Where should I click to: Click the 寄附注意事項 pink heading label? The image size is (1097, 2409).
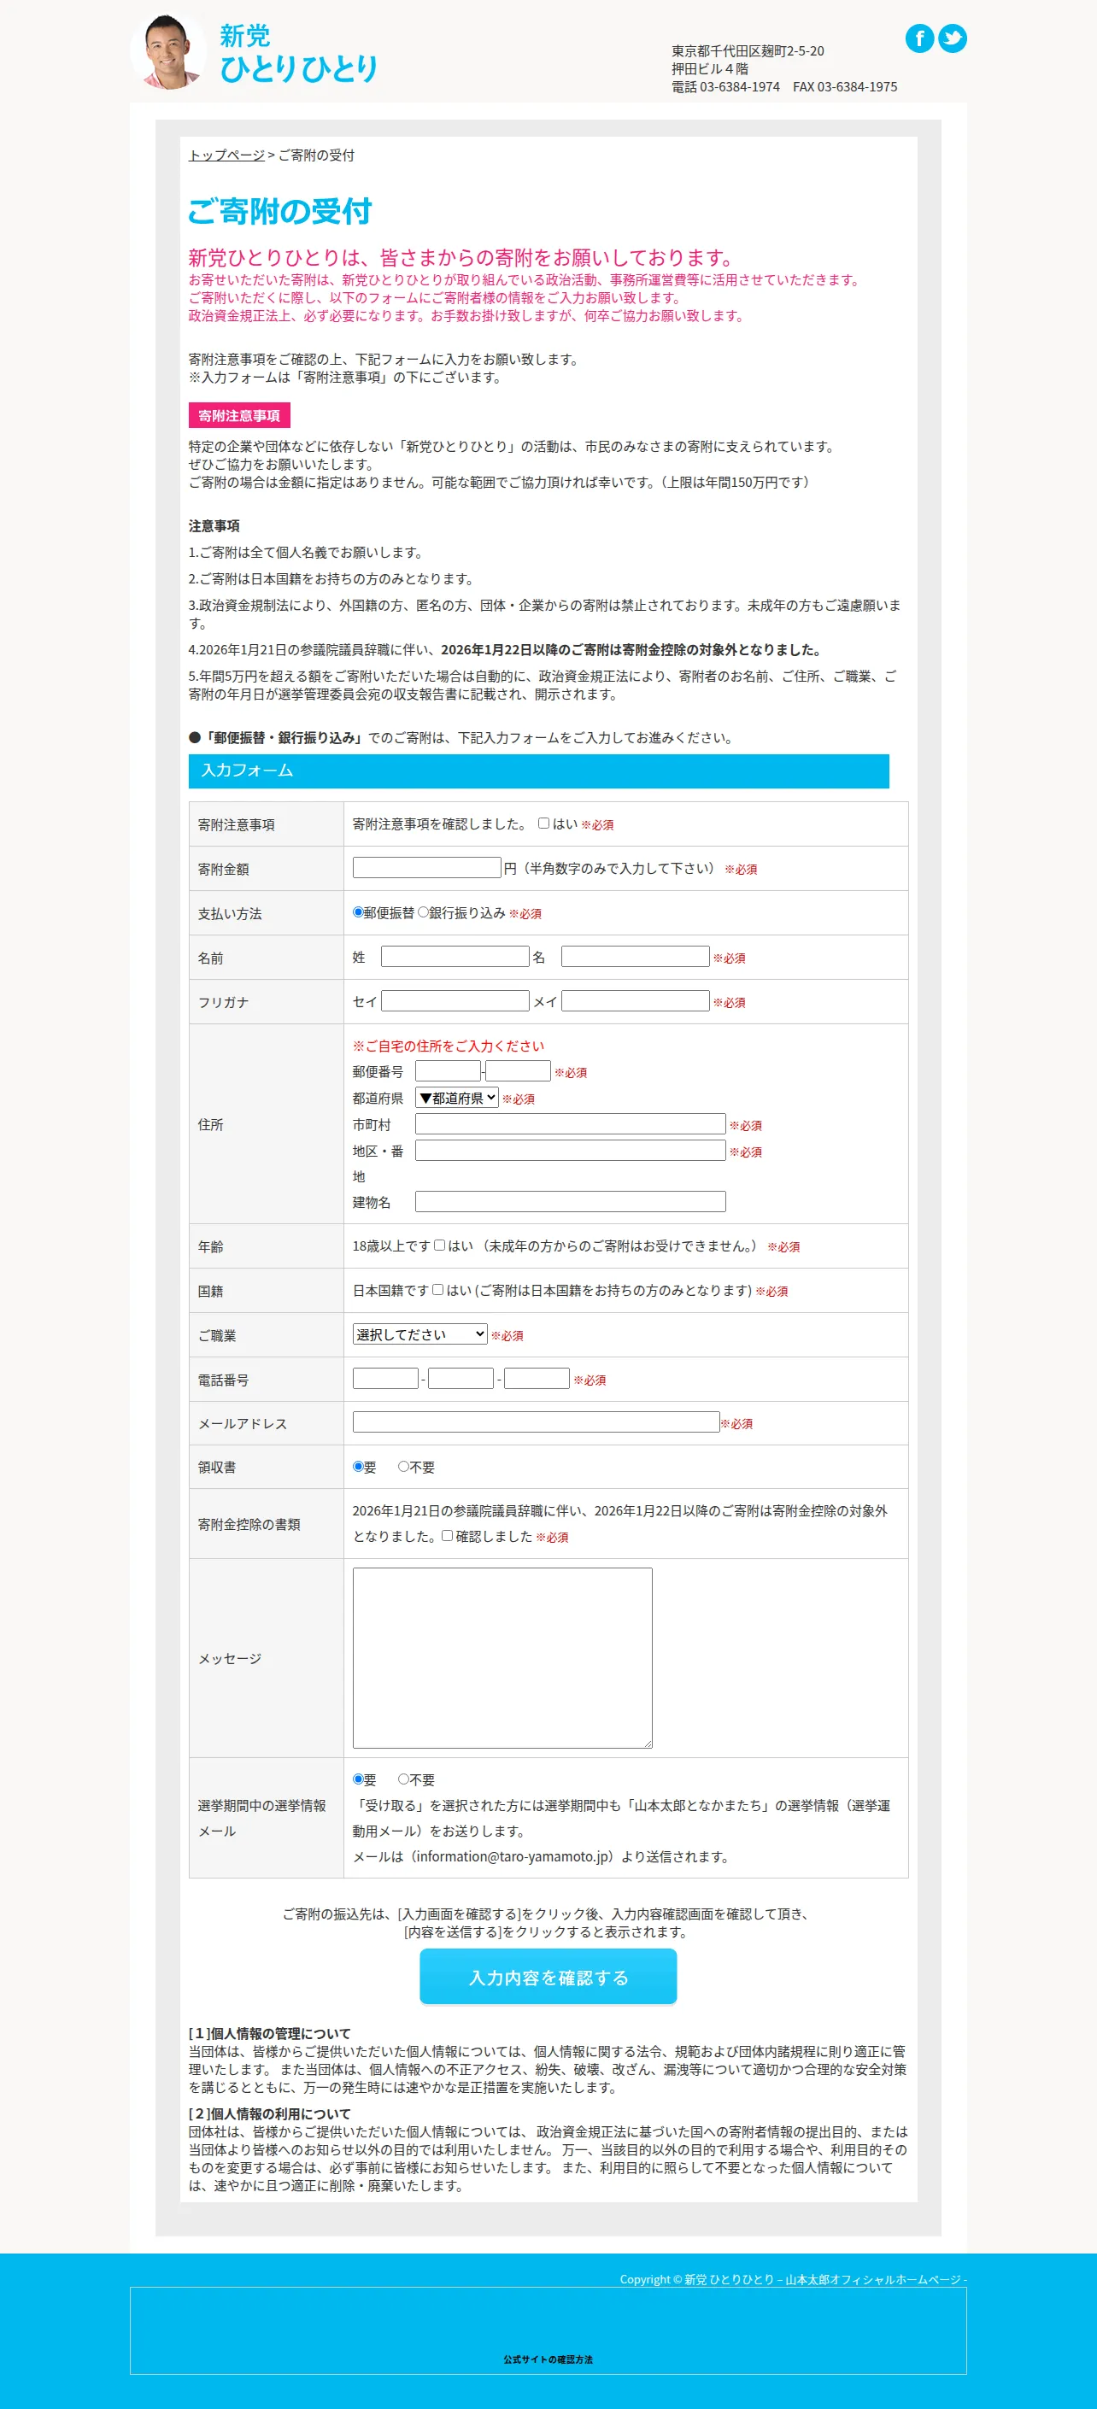pyautogui.click(x=239, y=415)
